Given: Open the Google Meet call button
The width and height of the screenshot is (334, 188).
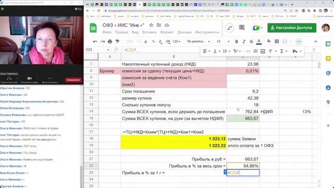Looking at the screenshot, I should tap(257, 28).
